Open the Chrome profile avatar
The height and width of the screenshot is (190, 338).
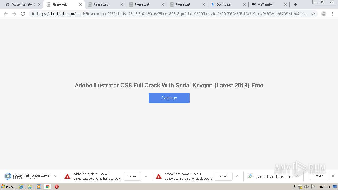(324, 14)
